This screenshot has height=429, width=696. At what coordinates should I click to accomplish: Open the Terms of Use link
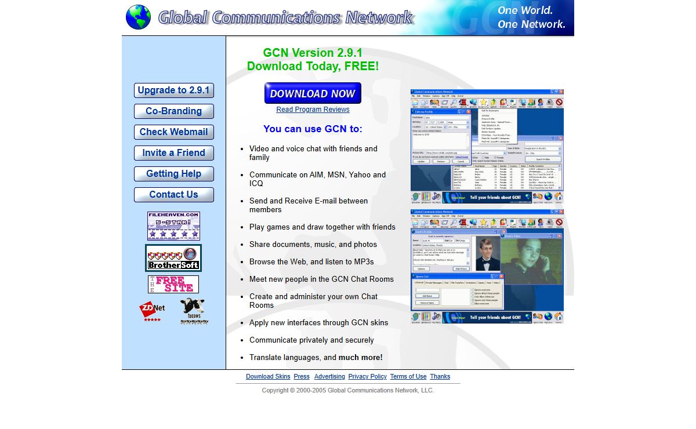[x=408, y=377]
